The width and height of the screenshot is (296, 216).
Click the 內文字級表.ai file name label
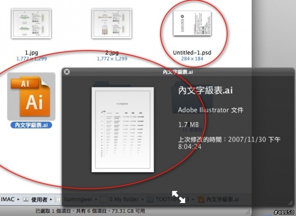click(x=31, y=125)
